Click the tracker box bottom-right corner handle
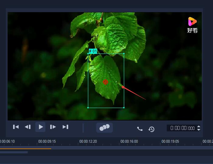The height and width of the screenshot is (164, 213). (124, 107)
